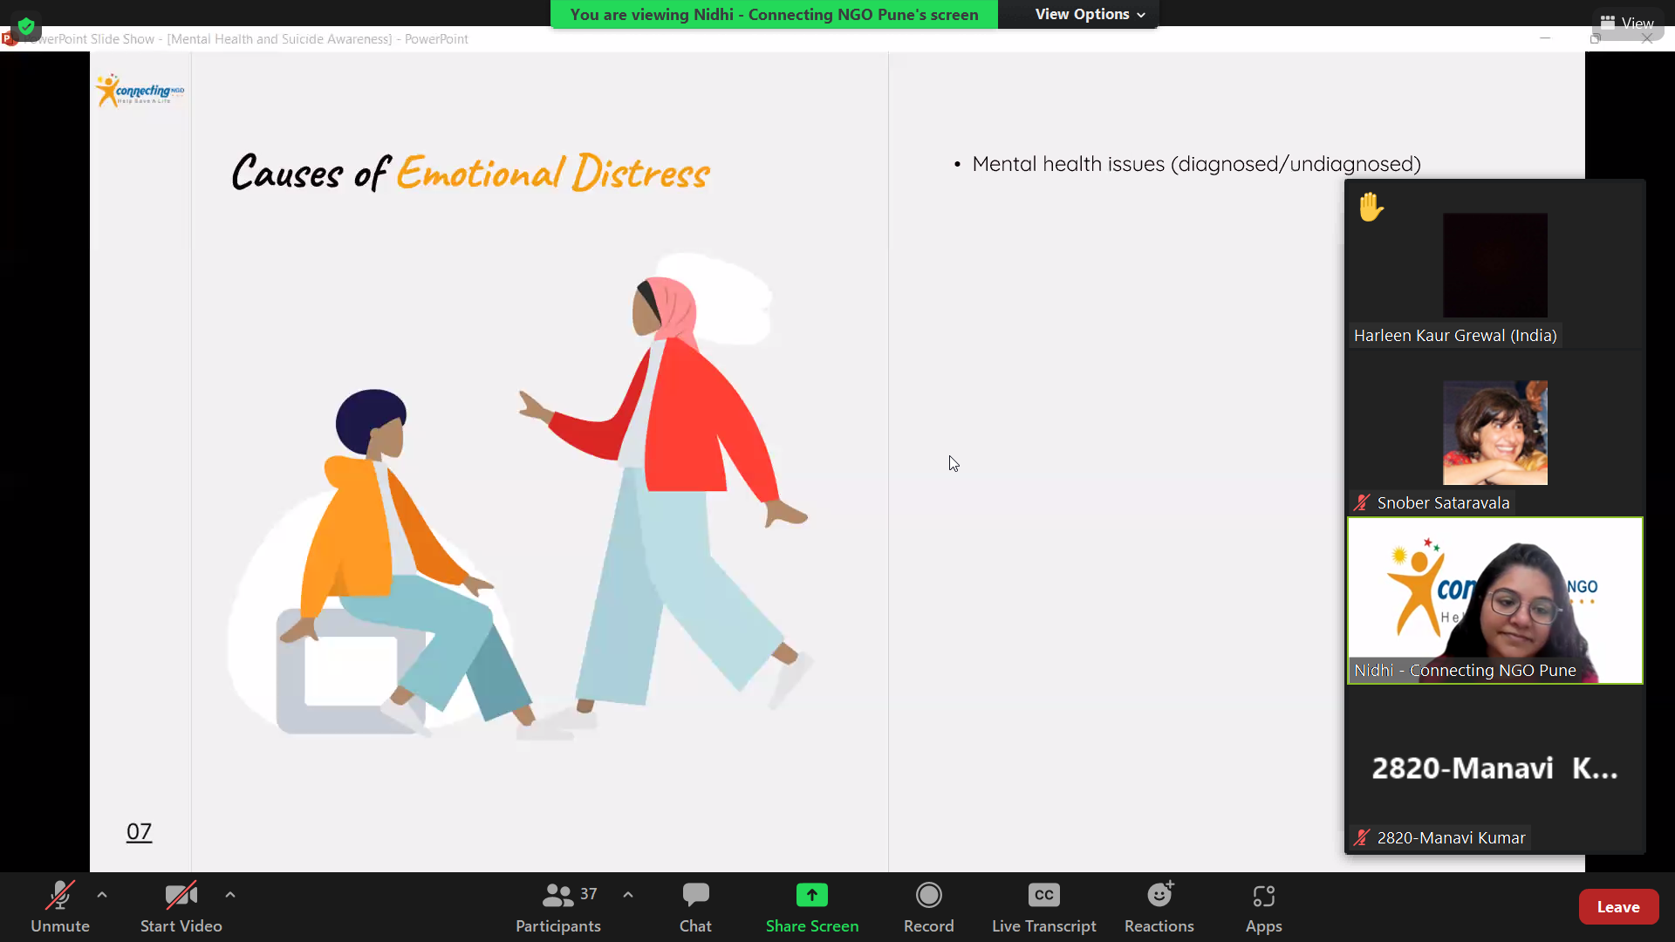Click the raised hand icon on Harleen's tile
Image resolution: width=1675 pixels, height=942 pixels.
click(x=1371, y=207)
